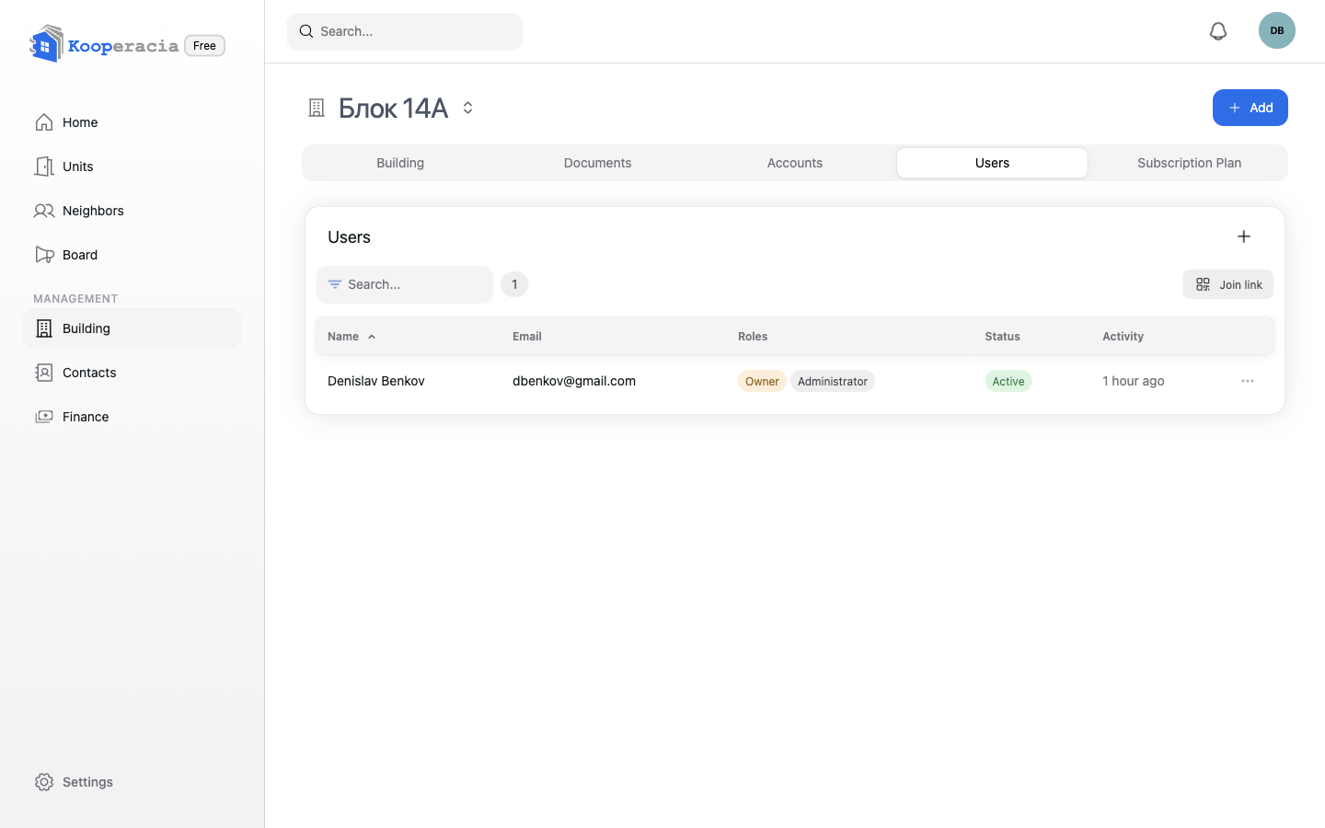Open the Finance section

[132, 417]
